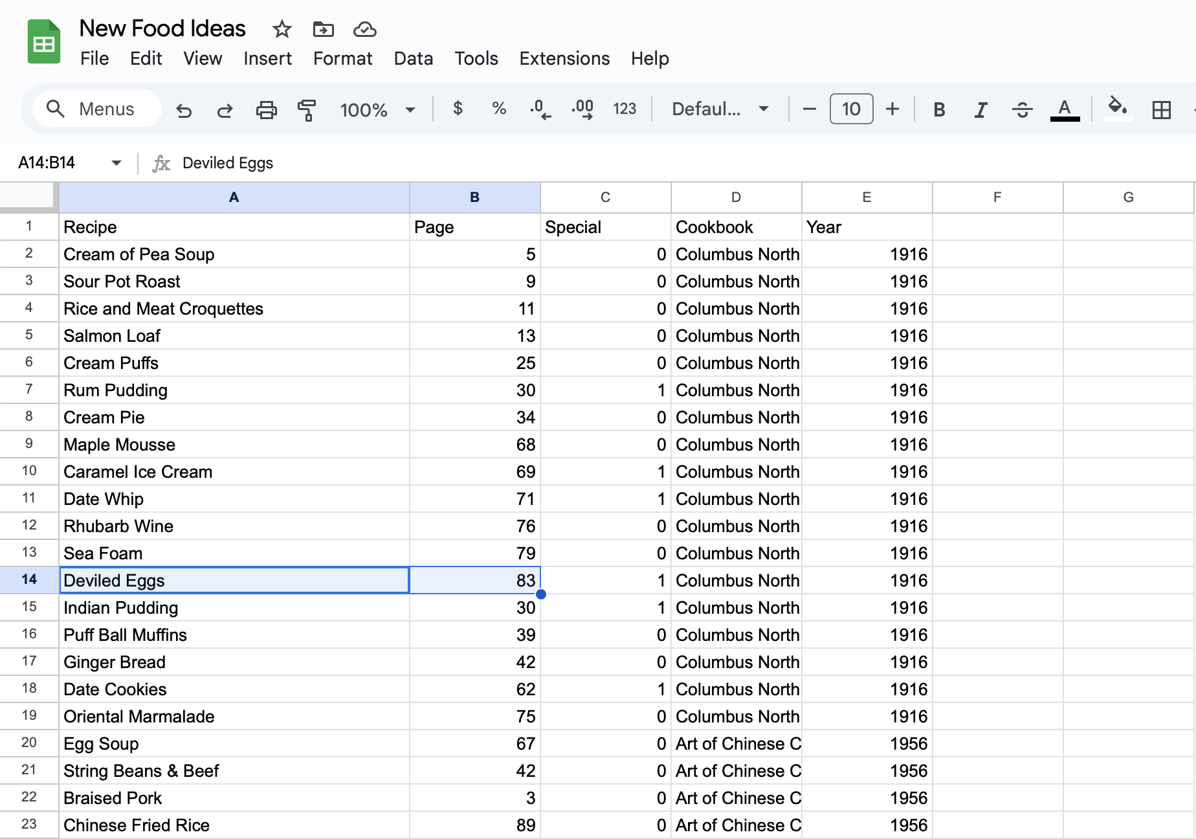Select the Rum Pudding cell
The width and height of the screenshot is (1196, 839).
[x=234, y=390]
